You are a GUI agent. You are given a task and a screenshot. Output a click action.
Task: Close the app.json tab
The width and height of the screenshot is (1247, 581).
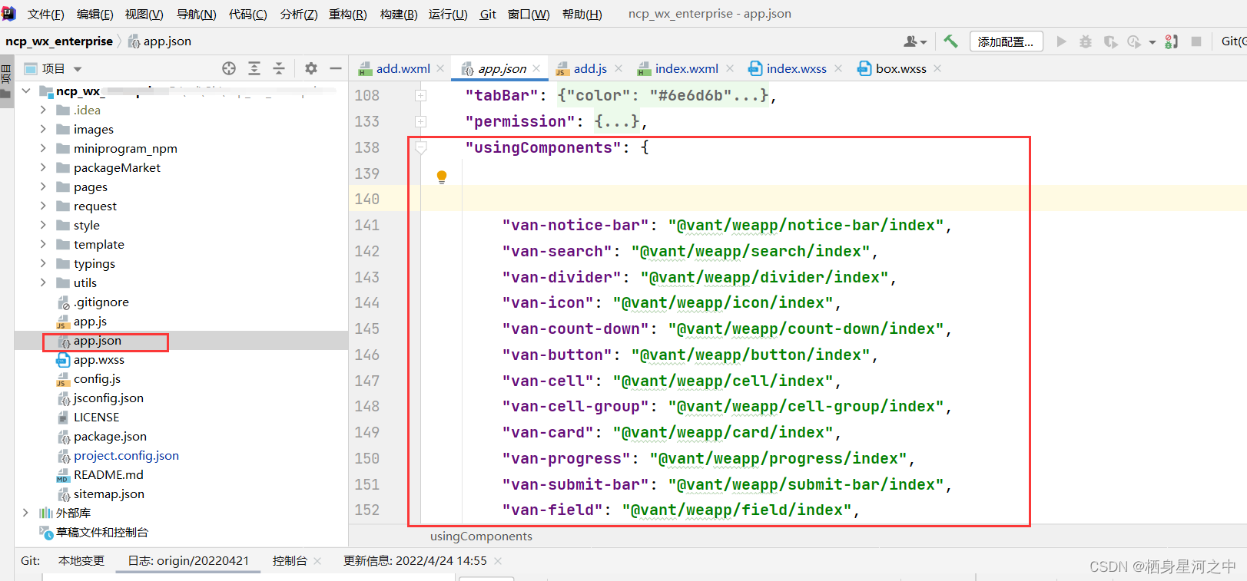(536, 68)
